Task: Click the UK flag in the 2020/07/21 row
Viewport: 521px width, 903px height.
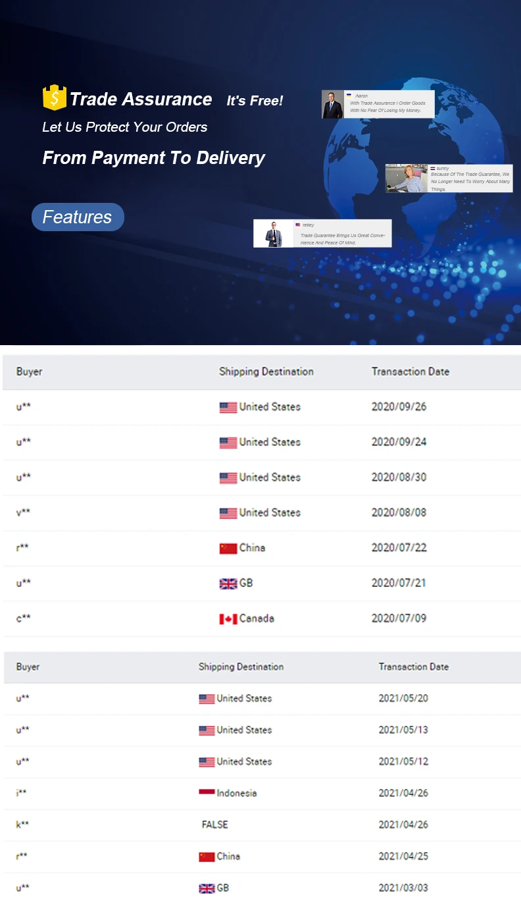Action: click(228, 584)
